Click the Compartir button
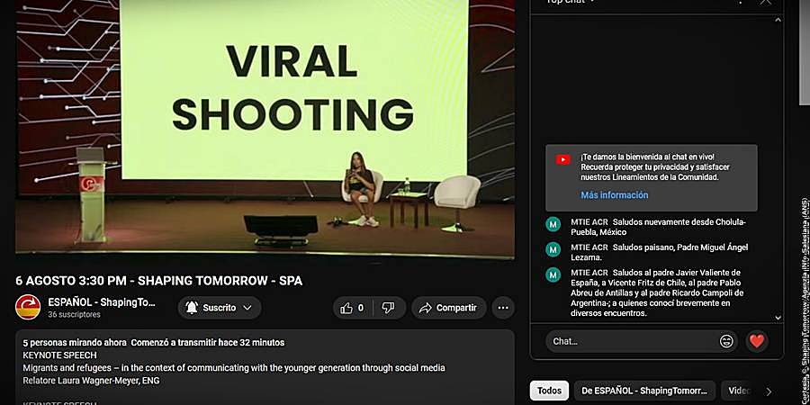This screenshot has height=405, width=810. [x=449, y=308]
